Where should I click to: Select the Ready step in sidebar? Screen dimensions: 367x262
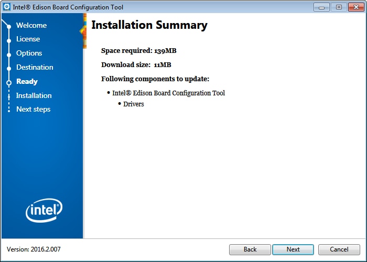(27, 81)
